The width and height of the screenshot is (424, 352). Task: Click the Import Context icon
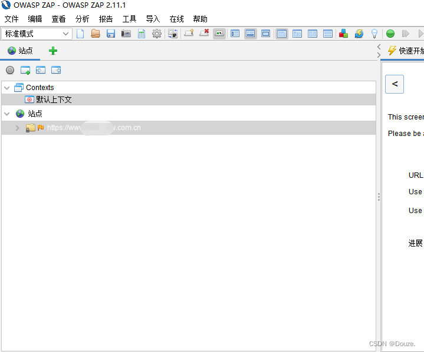click(41, 70)
